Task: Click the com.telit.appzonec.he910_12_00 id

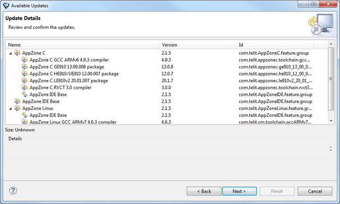Action: 275,74
